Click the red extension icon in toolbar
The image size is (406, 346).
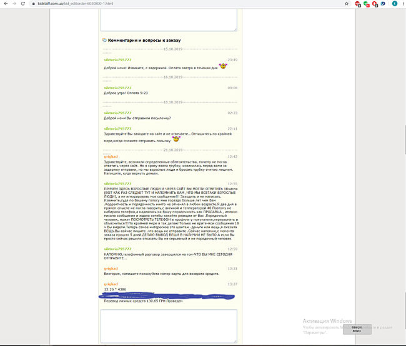click(x=357, y=4)
